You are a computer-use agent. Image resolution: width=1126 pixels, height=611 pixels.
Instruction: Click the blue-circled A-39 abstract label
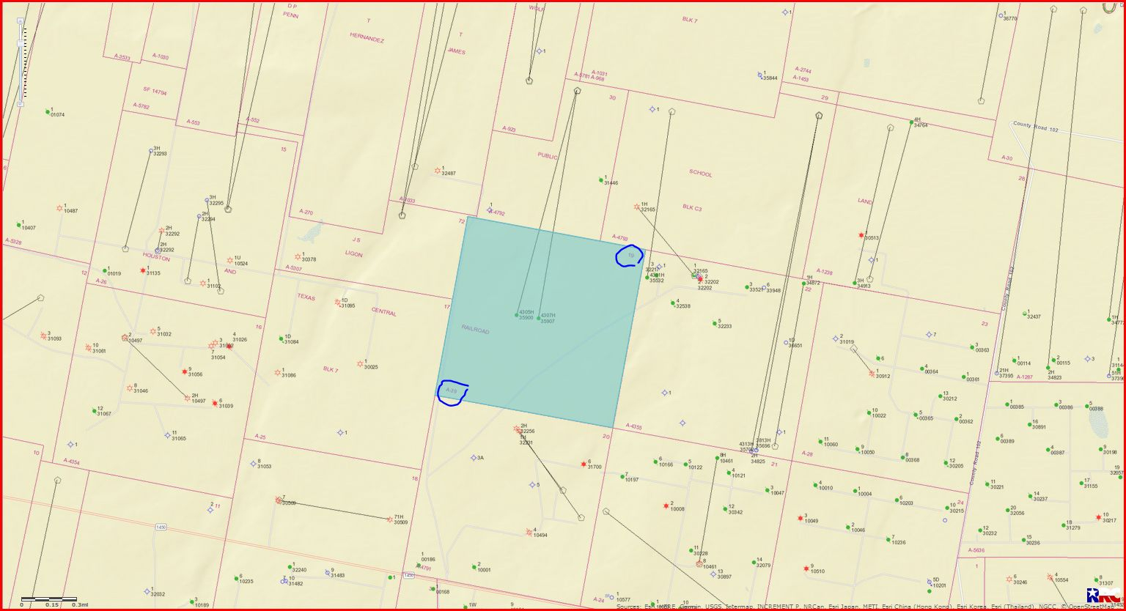click(452, 391)
